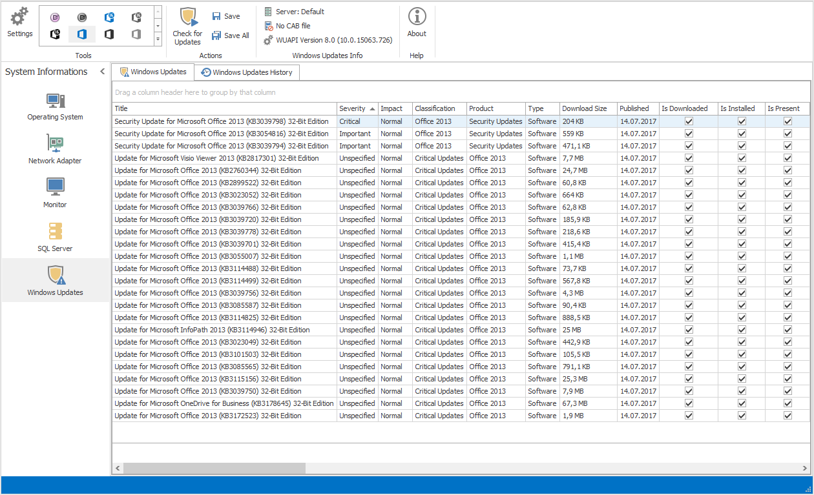Sort by the Product column header
This screenshot has height=495, width=814.
tap(496, 108)
